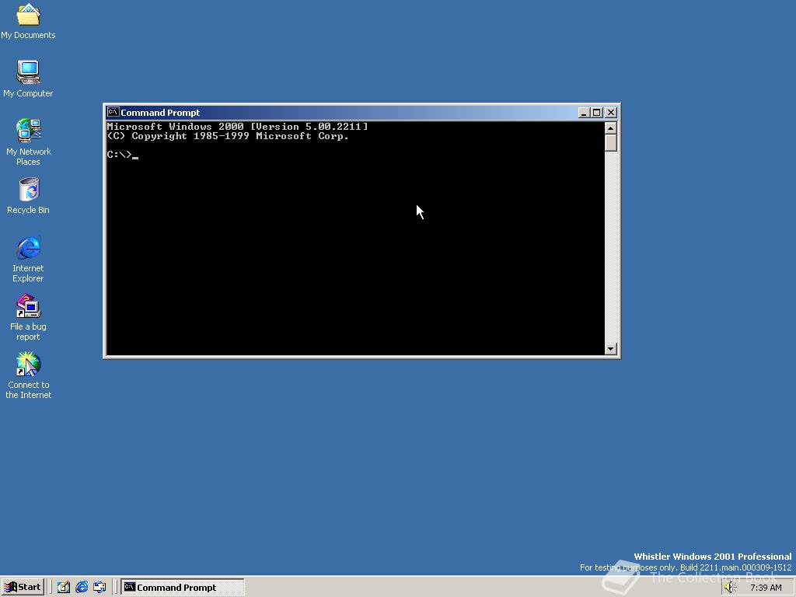This screenshot has width=796, height=597.
Task: Close the Command Prompt window
Action: 611,113
